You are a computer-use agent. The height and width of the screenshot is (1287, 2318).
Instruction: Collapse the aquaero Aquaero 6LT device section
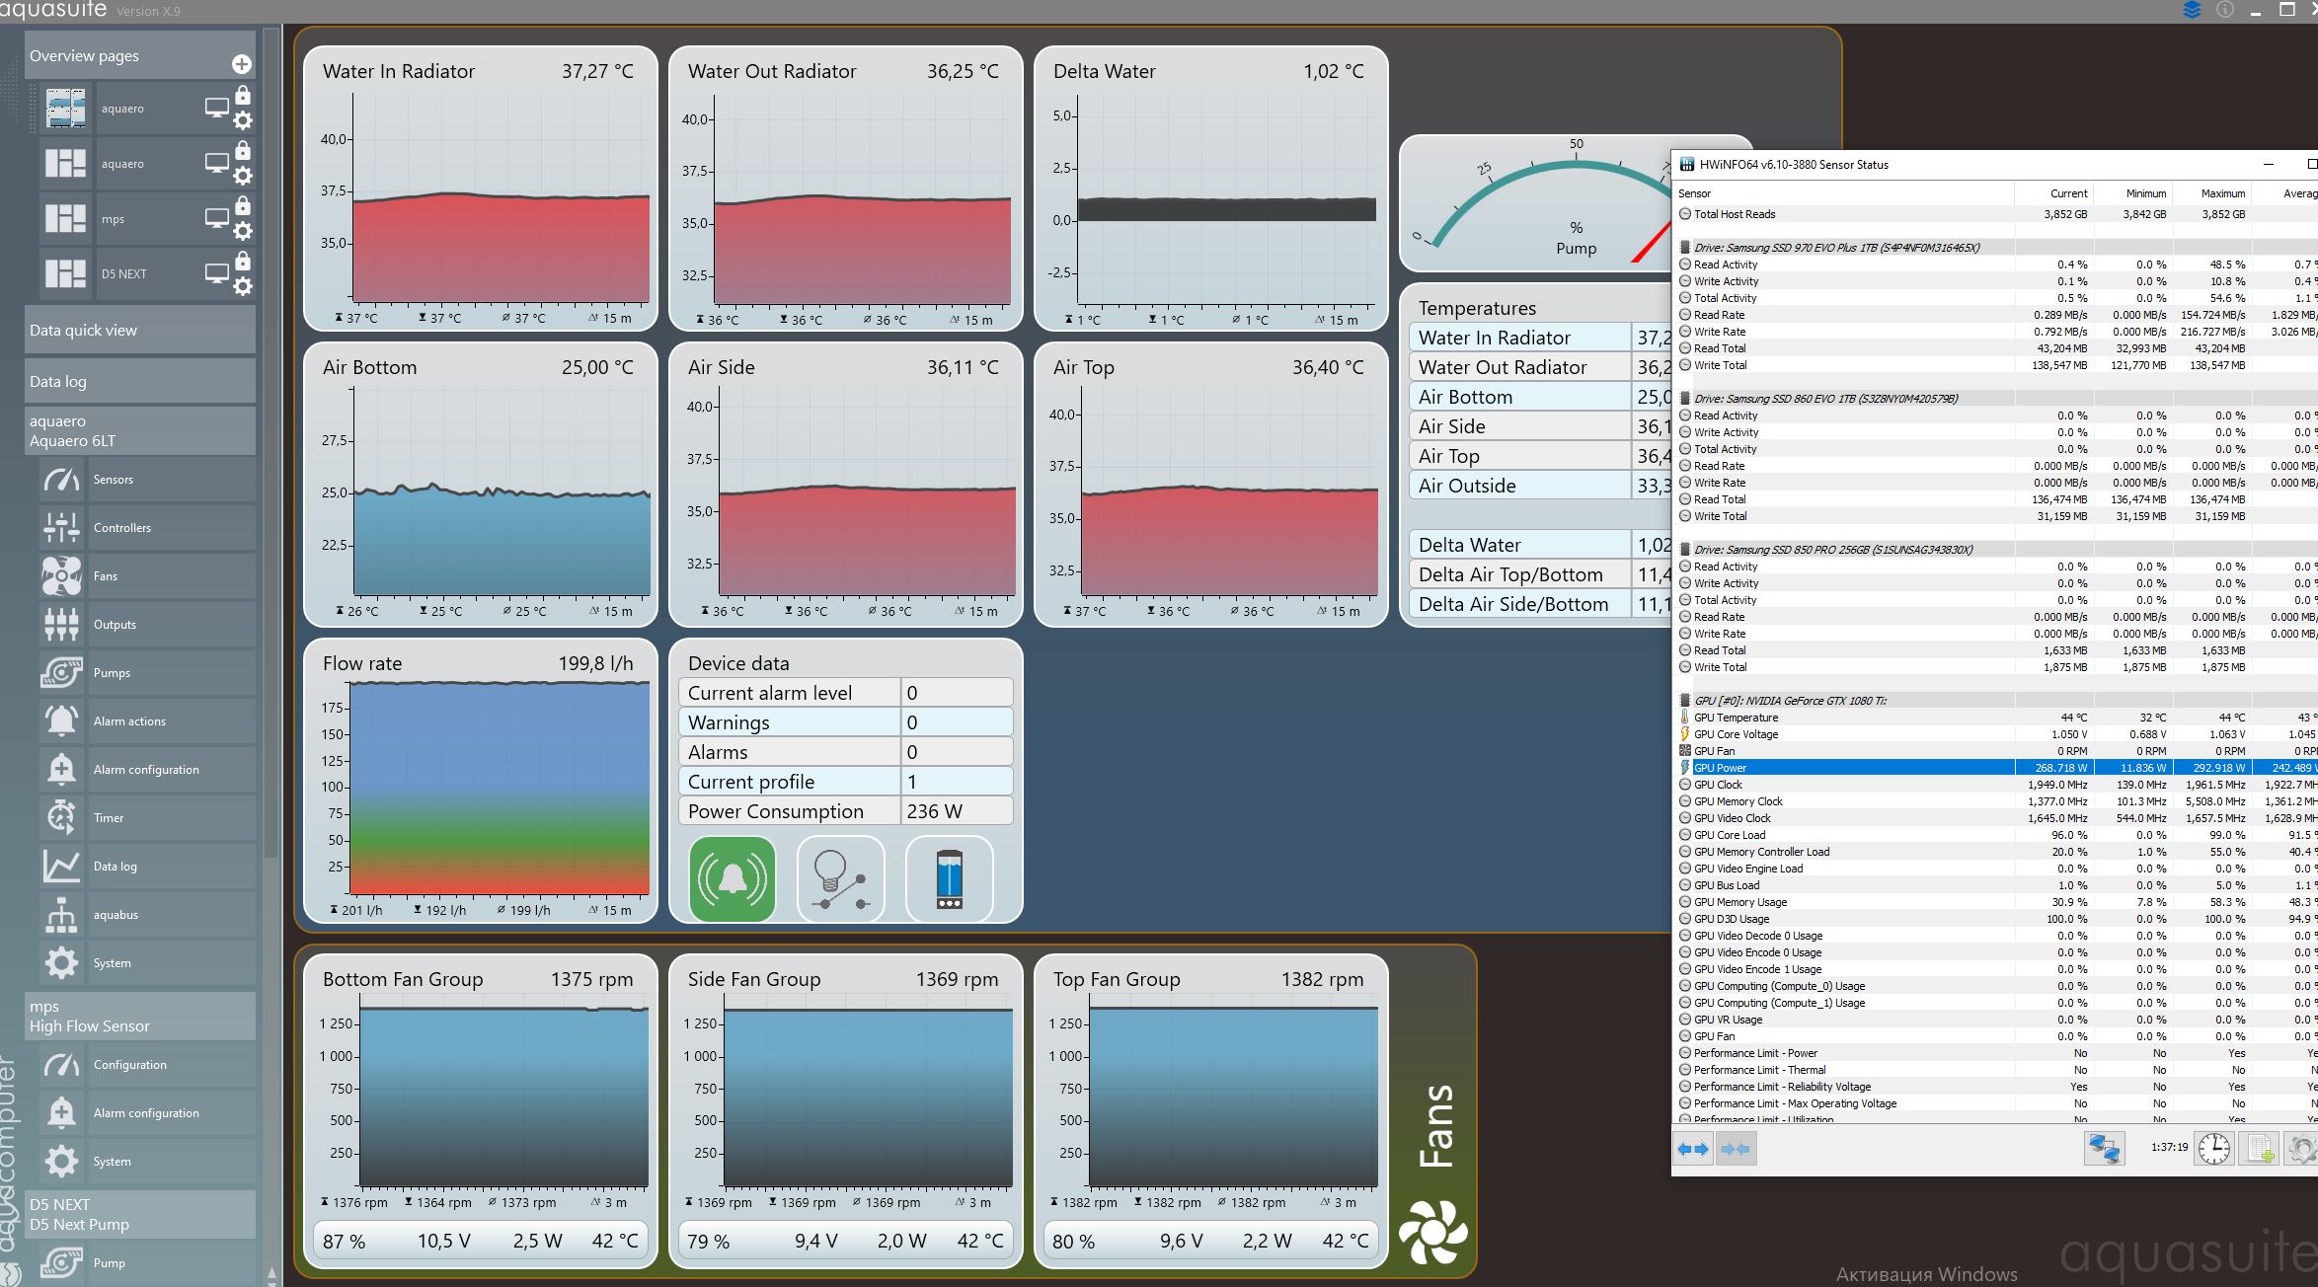(x=139, y=431)
